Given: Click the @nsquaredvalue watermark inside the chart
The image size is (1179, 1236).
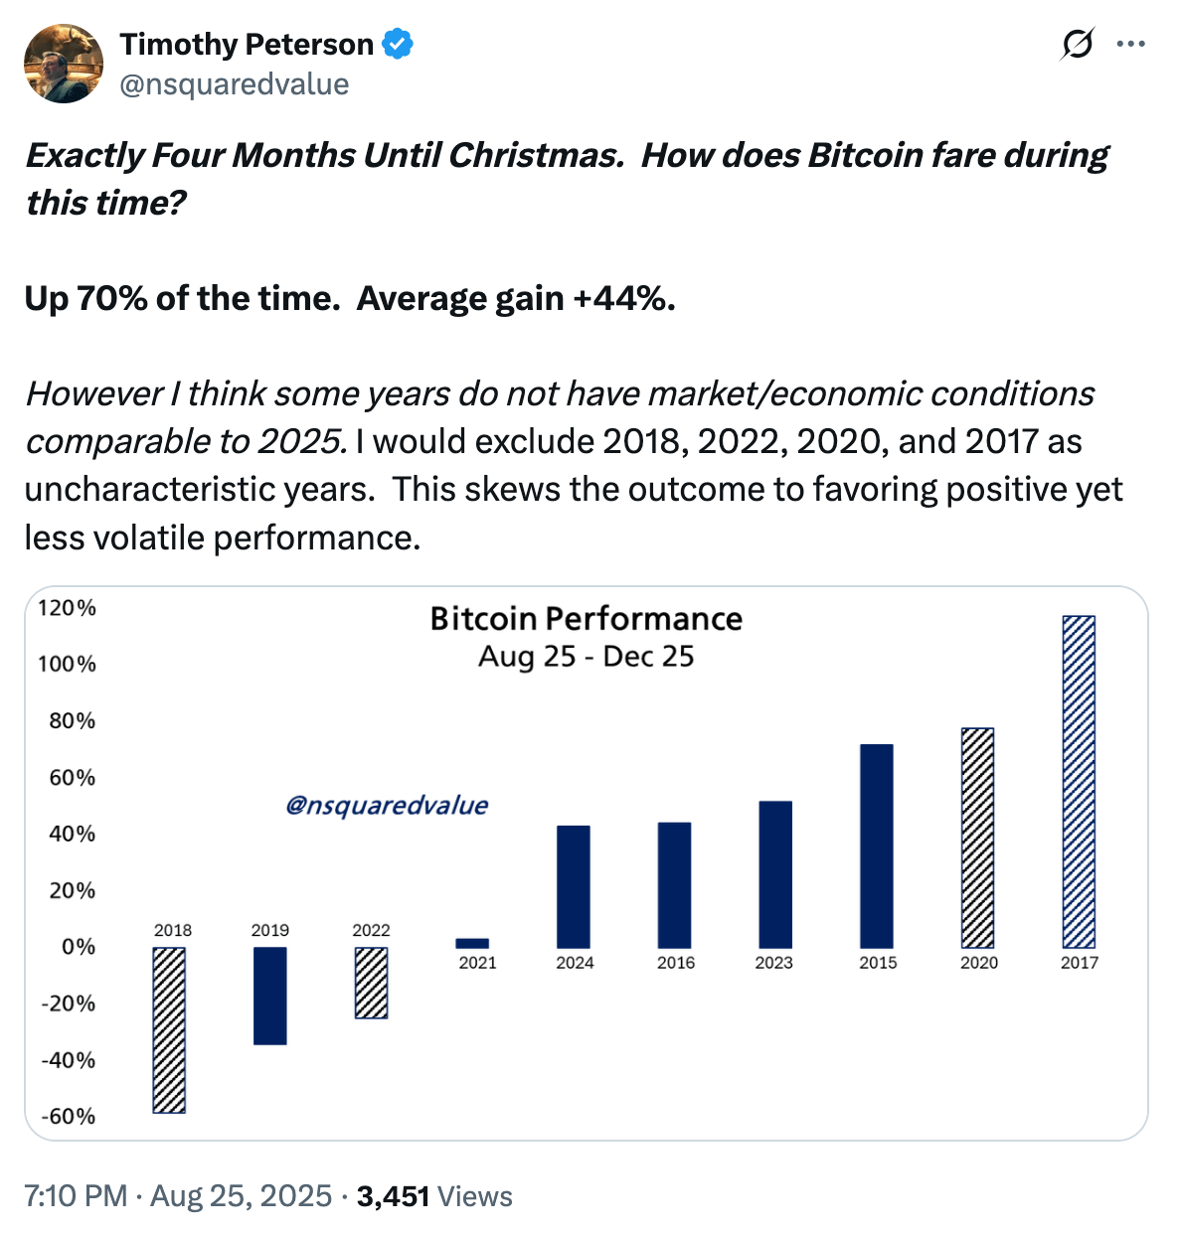Looking at the screenshot, I should 387,805.
